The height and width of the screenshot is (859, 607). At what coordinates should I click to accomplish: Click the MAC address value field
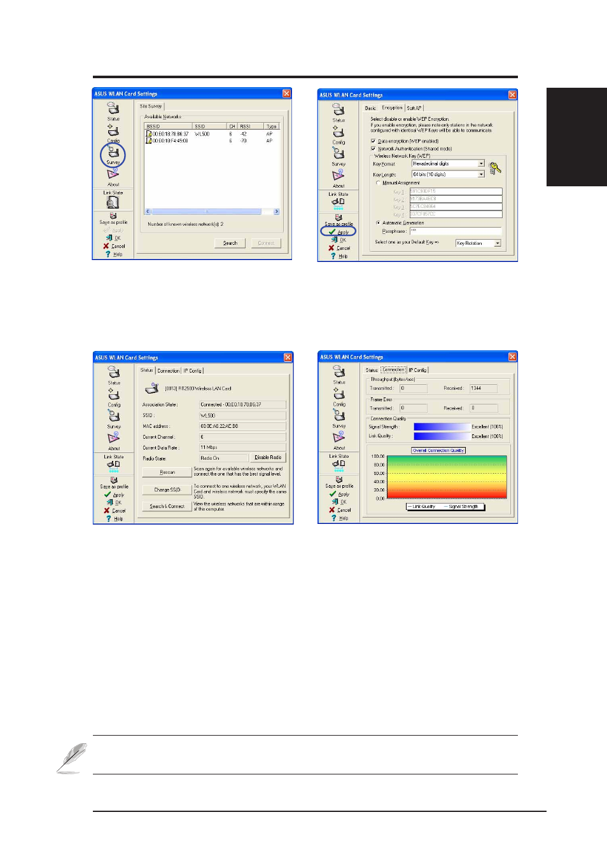[242, 426]
